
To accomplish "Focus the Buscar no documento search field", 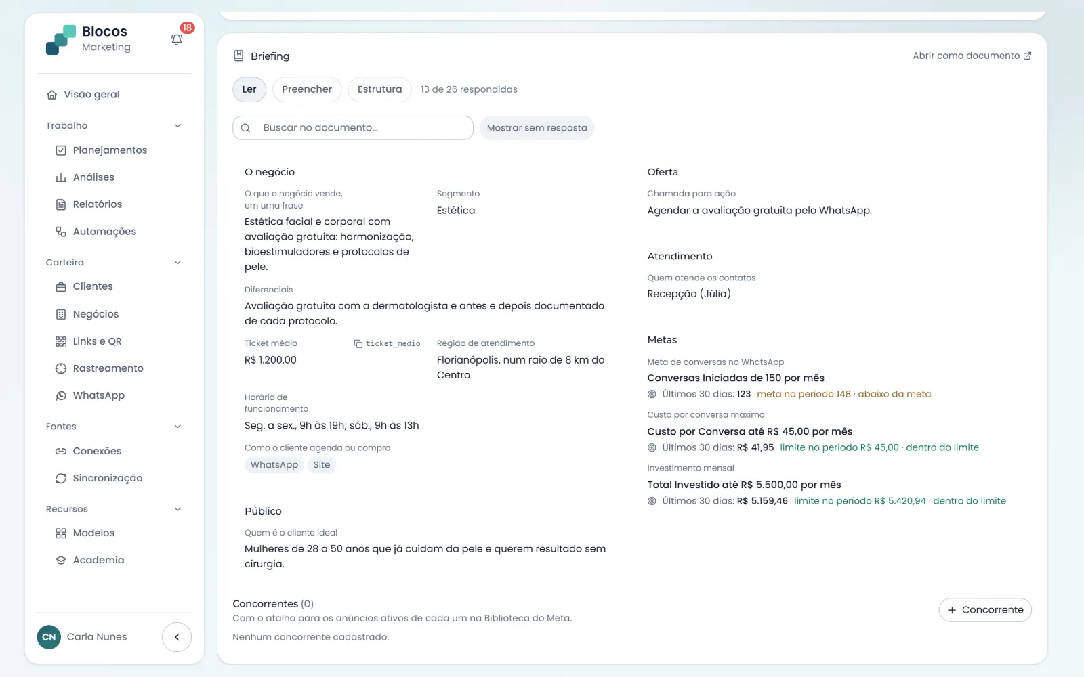I will (x=353, y=128).
